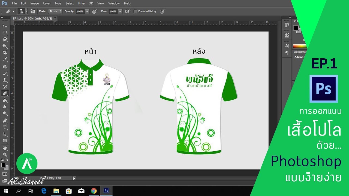Open the Flow slider dropdown arrow
Viewport: 349px width, 196px height.
(120, 11)
